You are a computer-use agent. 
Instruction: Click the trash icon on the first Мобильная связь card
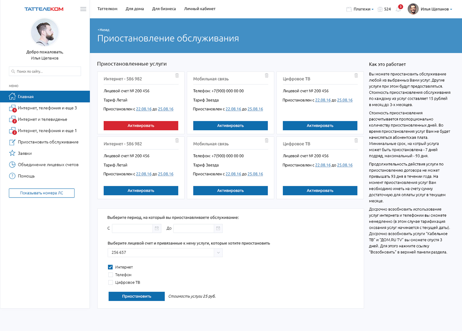pos(267,75)
